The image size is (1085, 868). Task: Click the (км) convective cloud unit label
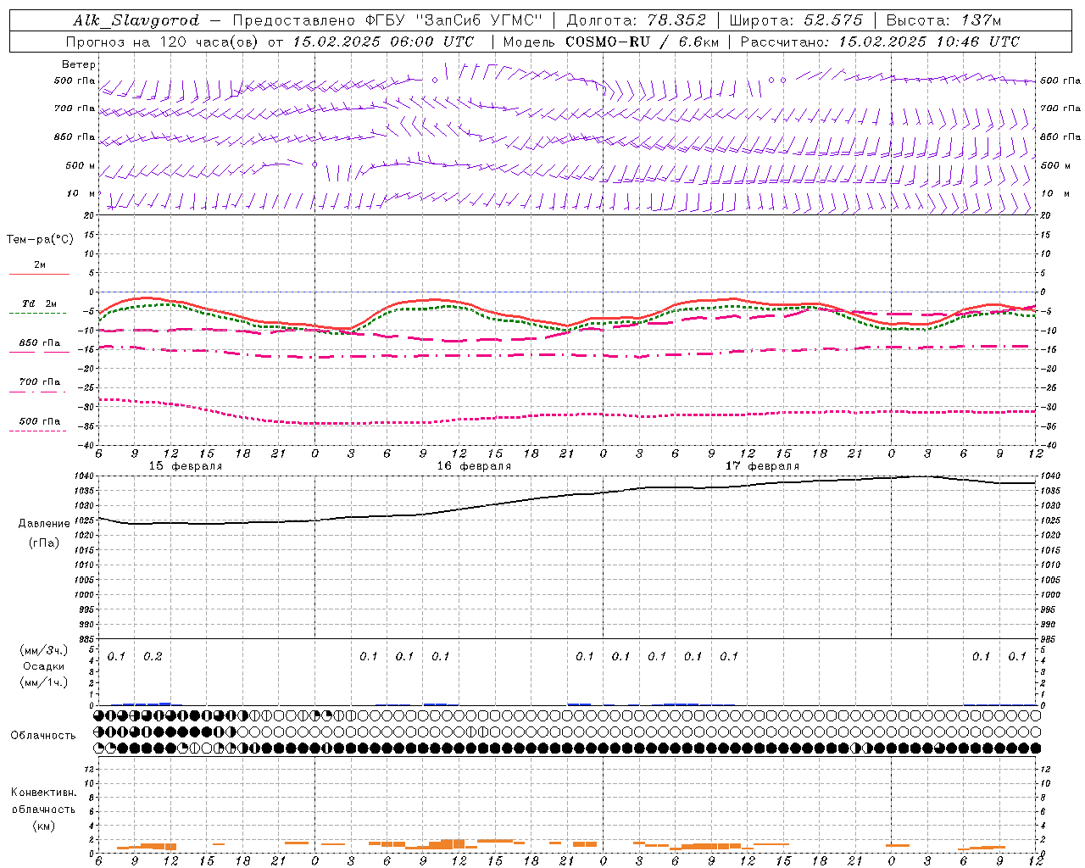[43, 826]
